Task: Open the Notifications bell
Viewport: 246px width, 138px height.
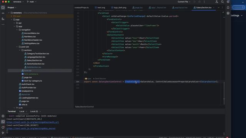Action: 228,8
